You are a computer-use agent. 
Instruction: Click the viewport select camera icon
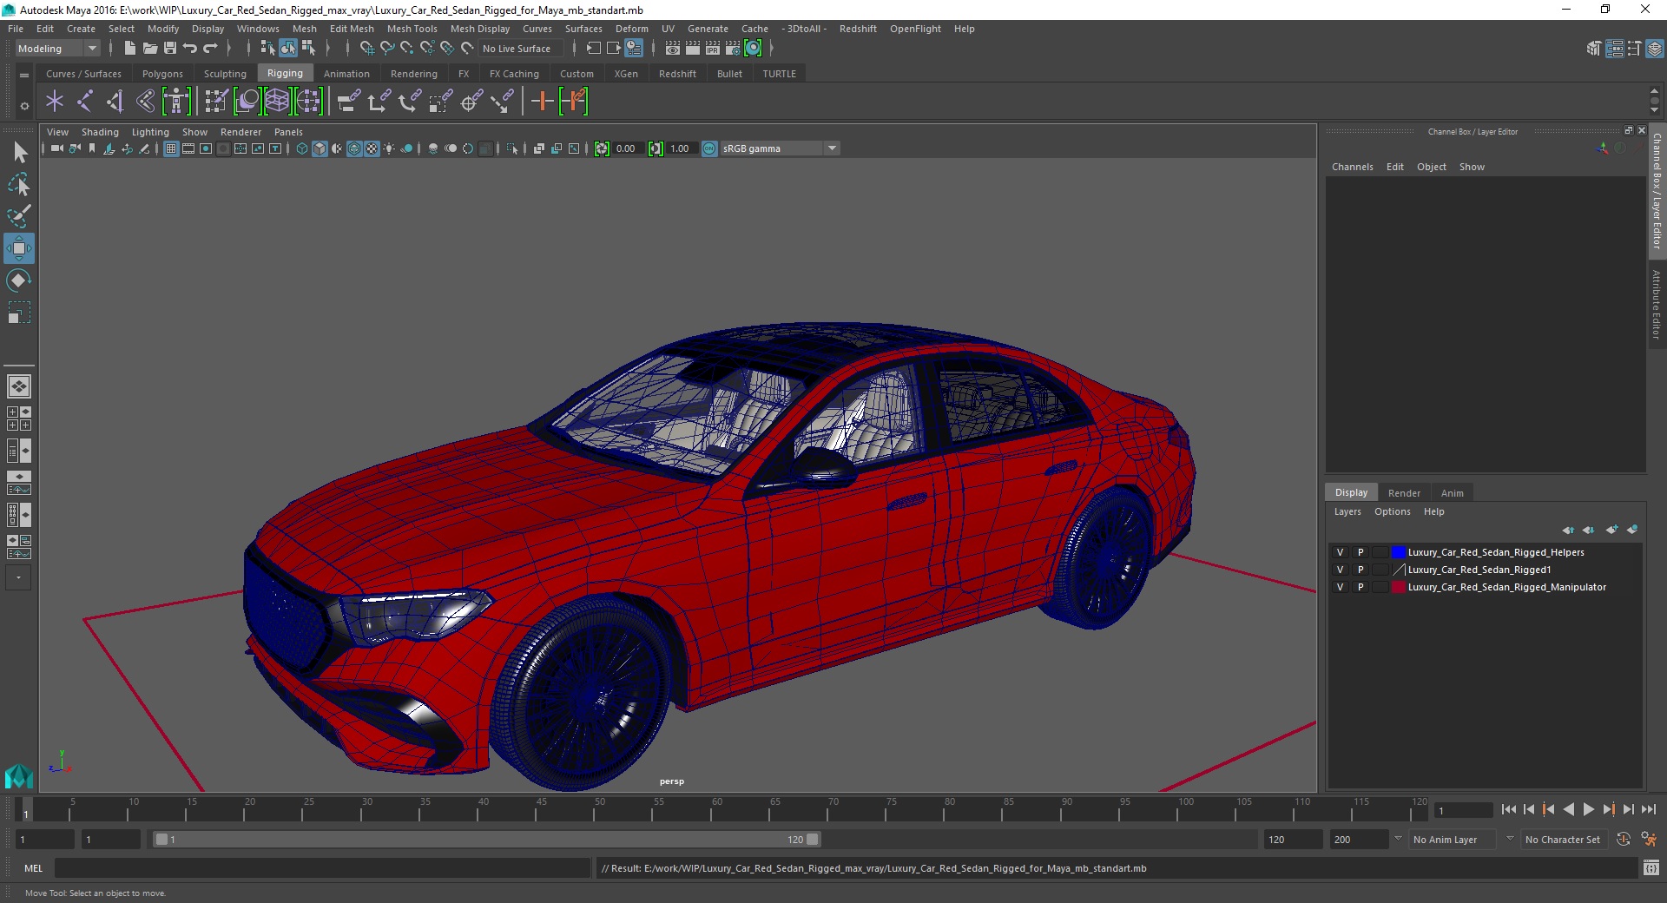pyautogui.click(x=57, y=148)
